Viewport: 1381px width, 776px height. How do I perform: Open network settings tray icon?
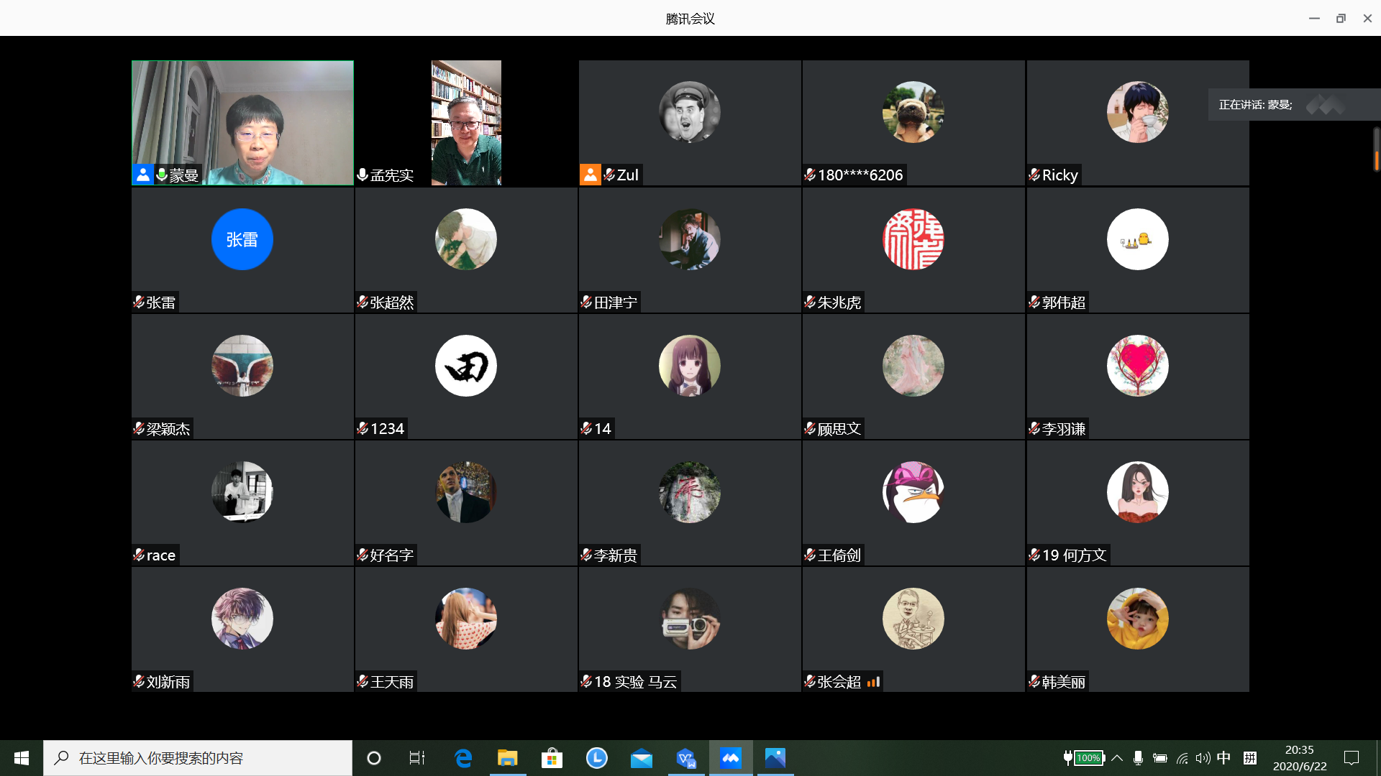pyautogui.click(x=1182, y=758)
